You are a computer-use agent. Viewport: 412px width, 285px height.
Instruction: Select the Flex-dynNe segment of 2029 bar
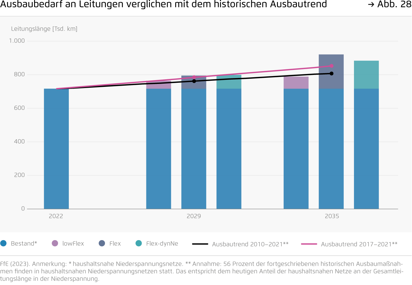pyautogui.click(x=229, y=82)
